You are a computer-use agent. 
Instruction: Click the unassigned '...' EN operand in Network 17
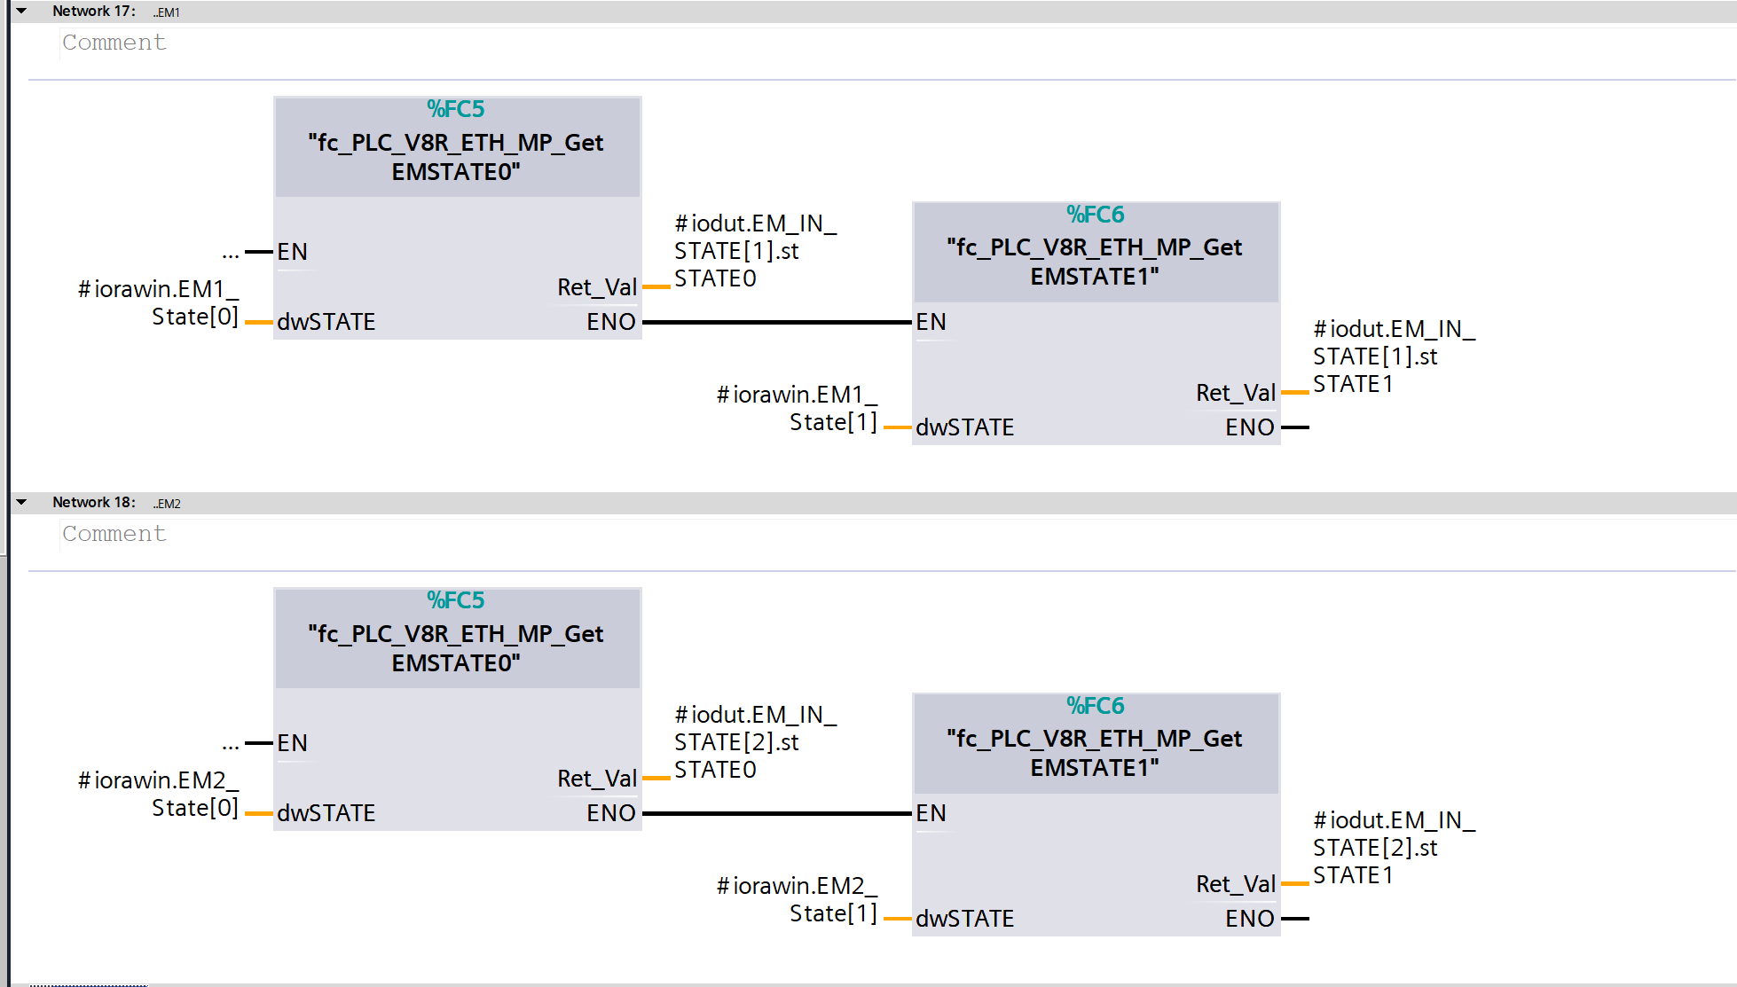coord(231,254)
